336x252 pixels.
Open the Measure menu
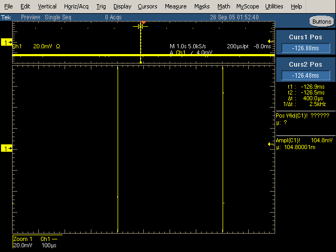coord(175,6)
